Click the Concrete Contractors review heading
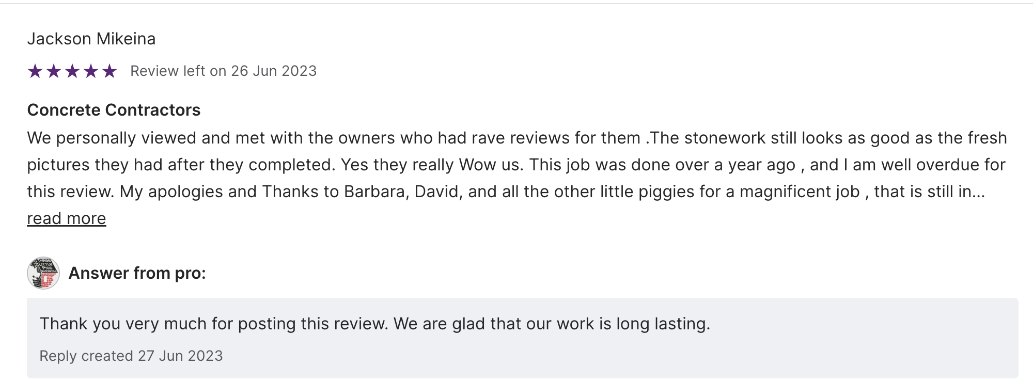Screen dimensions: 1033x382 click(x=114, y=110)
